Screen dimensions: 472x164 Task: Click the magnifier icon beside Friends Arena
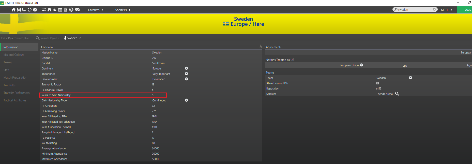(x=397, y=94)
